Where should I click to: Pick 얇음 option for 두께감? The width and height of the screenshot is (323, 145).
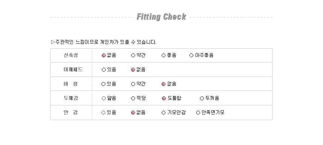pyautogui.click(x=104, y=98)
